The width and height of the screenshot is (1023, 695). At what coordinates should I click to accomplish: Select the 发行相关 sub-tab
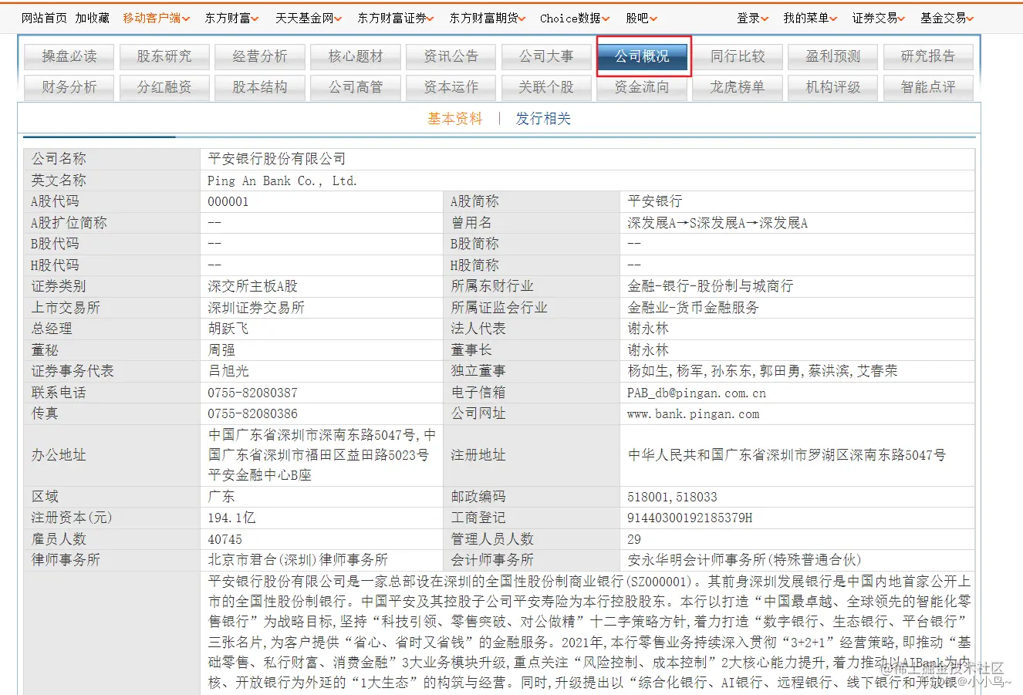[543, 119]
